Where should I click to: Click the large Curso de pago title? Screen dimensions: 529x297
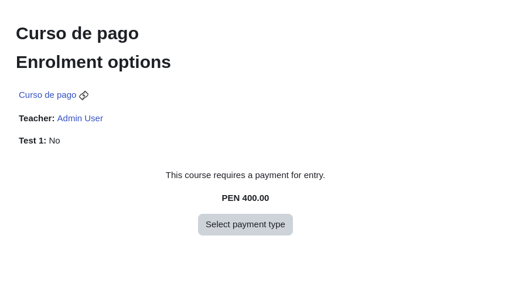77,33
